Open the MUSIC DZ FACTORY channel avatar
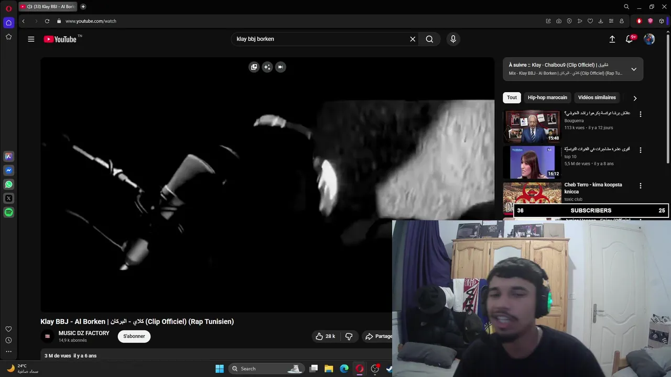 pyautogui.click(x=47, y=336)
